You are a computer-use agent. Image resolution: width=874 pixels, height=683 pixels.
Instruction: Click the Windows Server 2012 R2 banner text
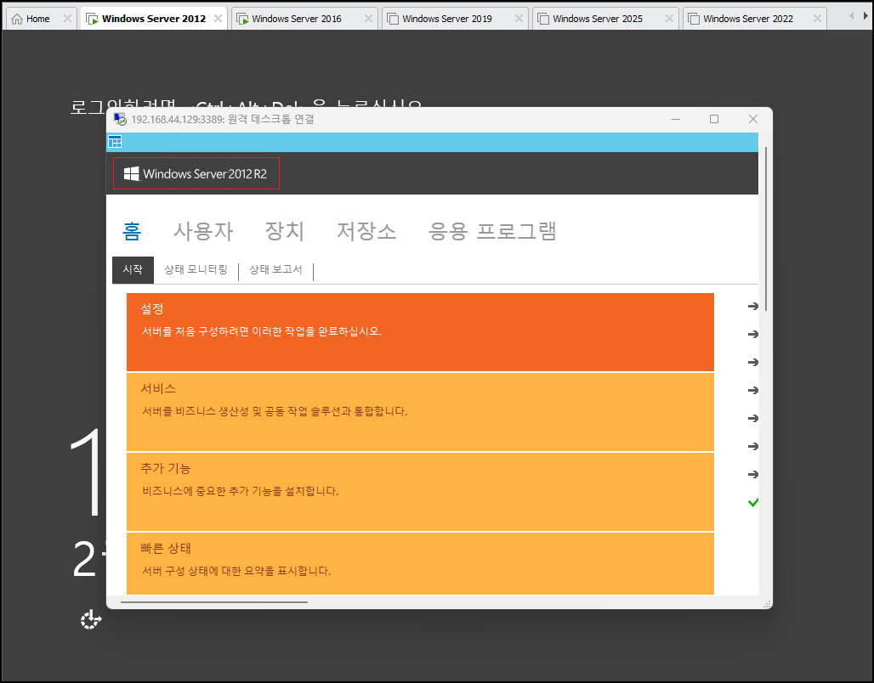205,174
